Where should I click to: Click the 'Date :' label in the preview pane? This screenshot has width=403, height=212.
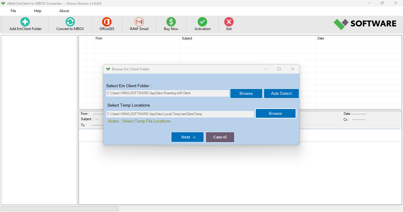click(348, 114)
